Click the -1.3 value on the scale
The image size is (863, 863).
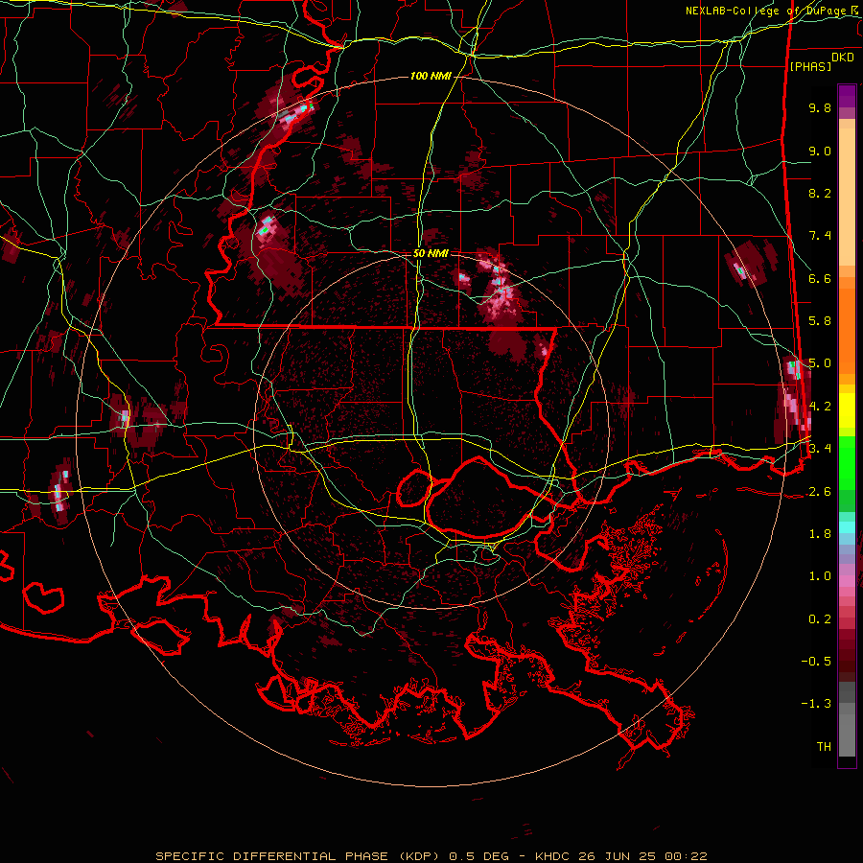(816, 704)
